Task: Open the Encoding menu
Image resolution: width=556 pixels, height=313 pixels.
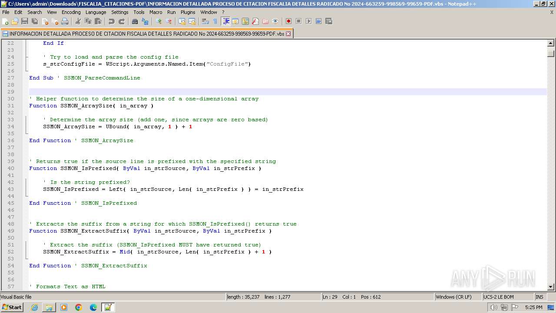Action: [x=71, y=12]
